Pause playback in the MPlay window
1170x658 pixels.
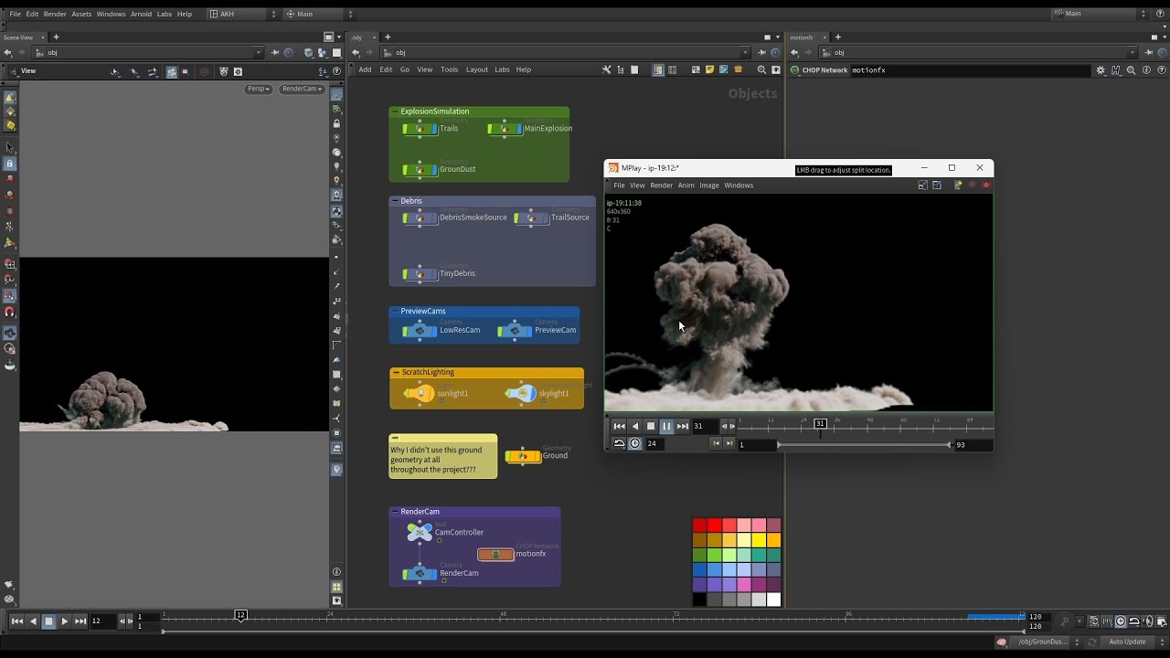point(666,426)
